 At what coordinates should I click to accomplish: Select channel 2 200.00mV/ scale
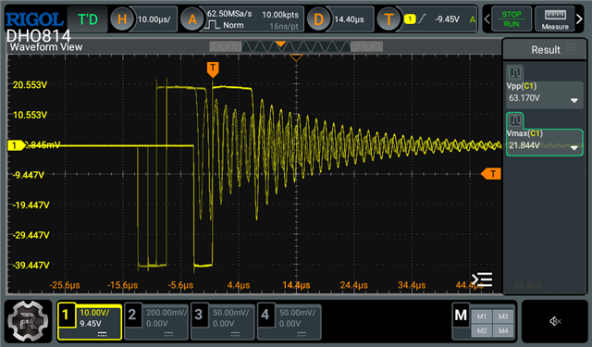(x=166, y=313)
